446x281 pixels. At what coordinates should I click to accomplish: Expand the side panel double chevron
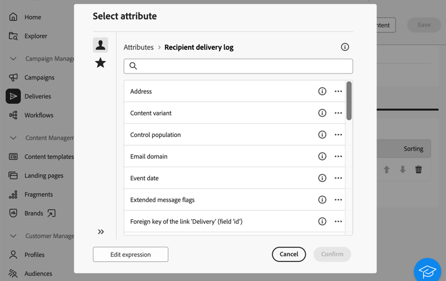(101, 232)
